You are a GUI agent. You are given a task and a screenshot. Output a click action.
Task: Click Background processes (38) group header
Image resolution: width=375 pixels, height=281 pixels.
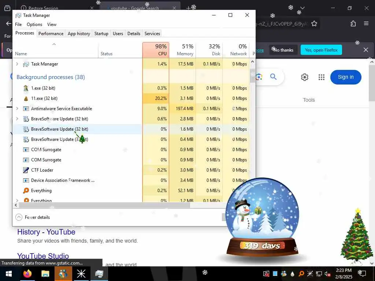pyautogui.click(x=51, y=77)
